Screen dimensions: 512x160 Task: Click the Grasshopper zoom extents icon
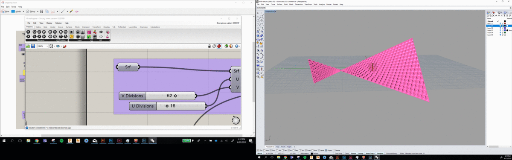[51, 46]
